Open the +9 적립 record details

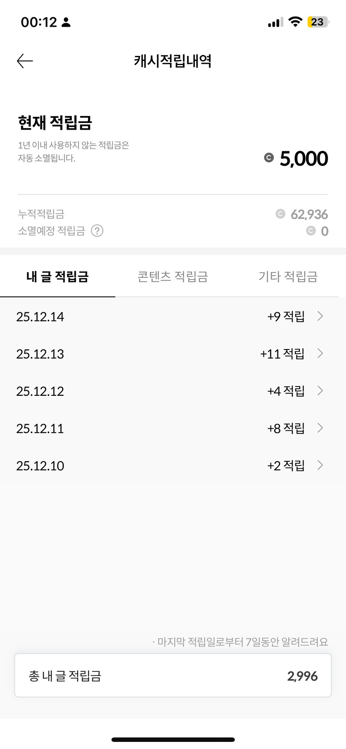(286, 317)
